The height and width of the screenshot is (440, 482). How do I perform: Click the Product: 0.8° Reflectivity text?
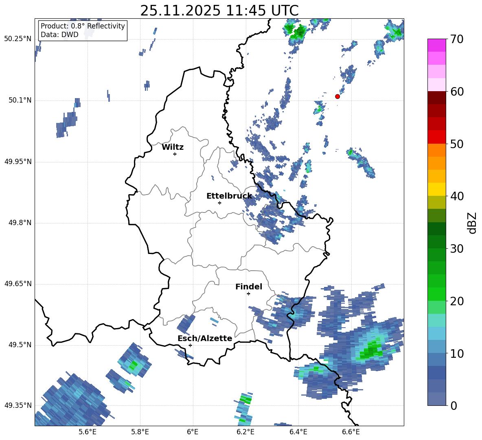(x=83, y=26)
